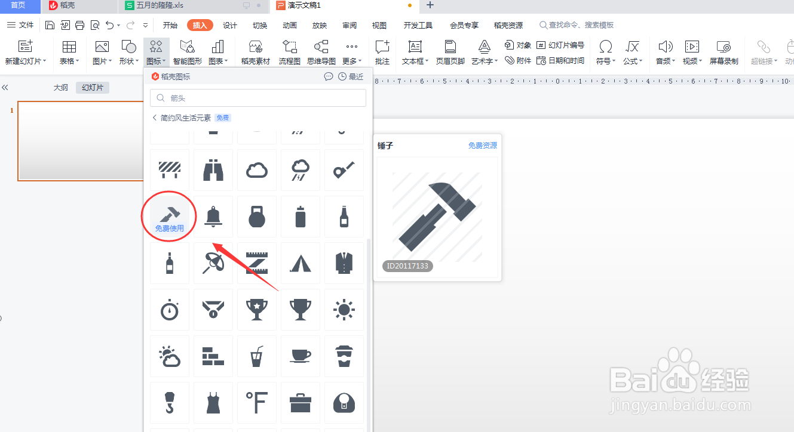Click 免费使用 under the hammer icon

coord(170,229)
